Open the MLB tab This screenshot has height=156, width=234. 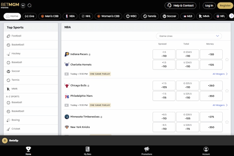tap(188, 16)
